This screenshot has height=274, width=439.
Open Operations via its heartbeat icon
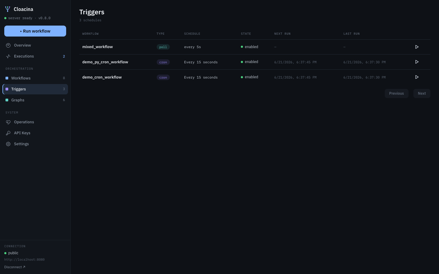coord(8,122)
